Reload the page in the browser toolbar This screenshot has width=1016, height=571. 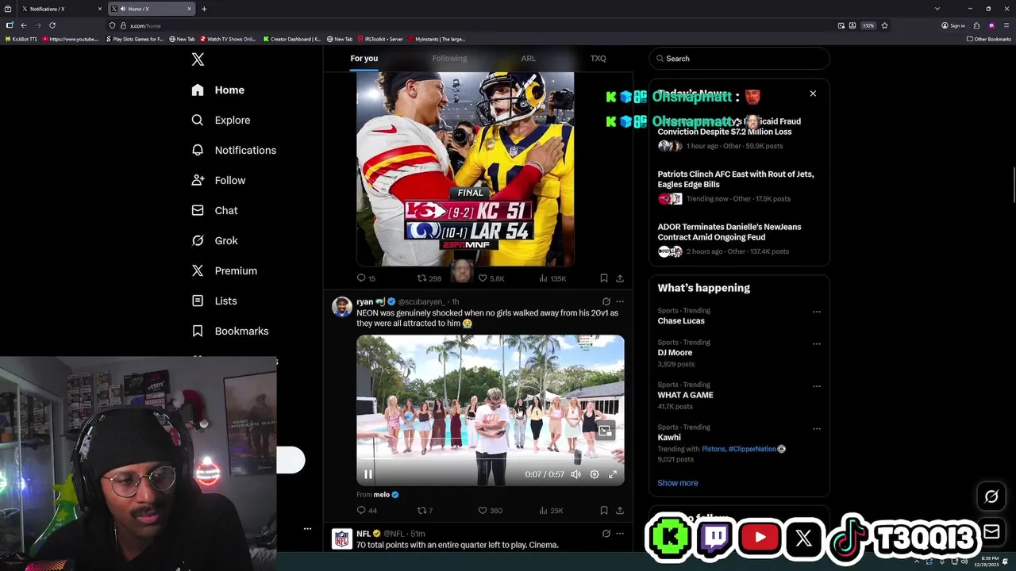pos(52,25)
